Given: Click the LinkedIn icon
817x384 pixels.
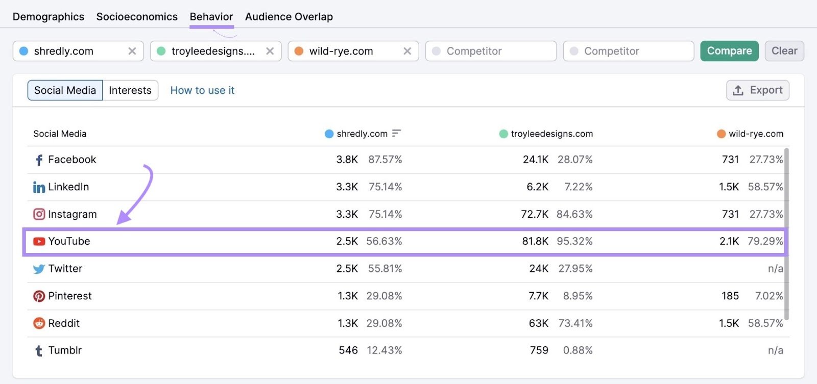Looking at the screenshot, I should [x=39, y=187].
